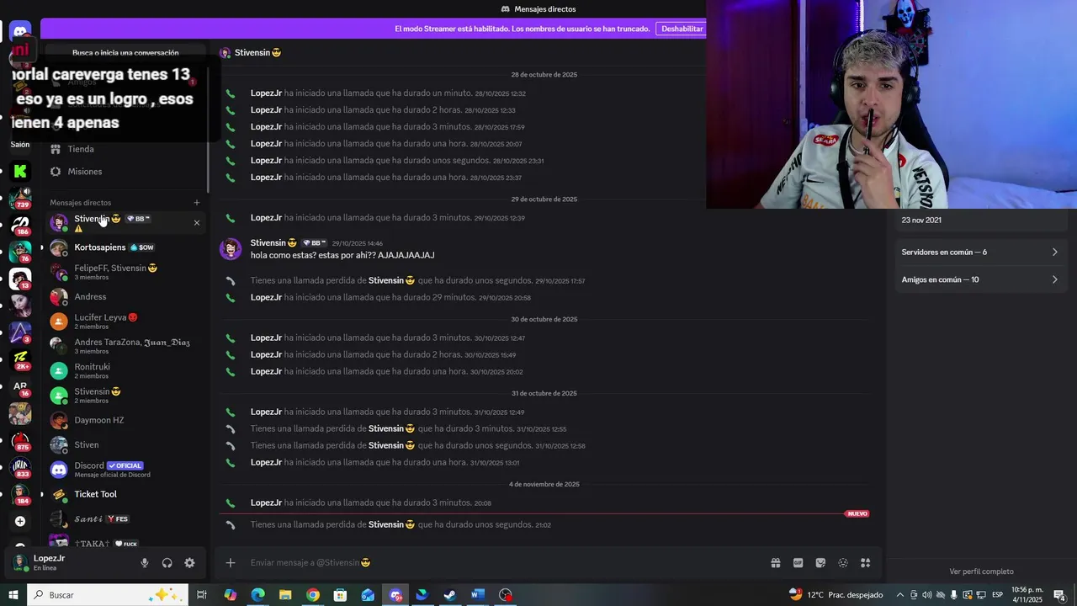1077x606 pixels.
Task: Click Ver perfil completo link
Action: [x=981, y=571]
